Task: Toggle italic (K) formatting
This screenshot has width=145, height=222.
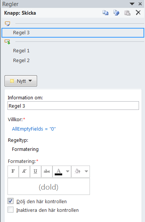Action: pyautogui.click(x=24, y=172)
